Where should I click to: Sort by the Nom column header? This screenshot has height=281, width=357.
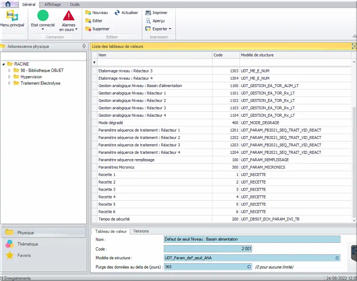(x=154, y=55)
